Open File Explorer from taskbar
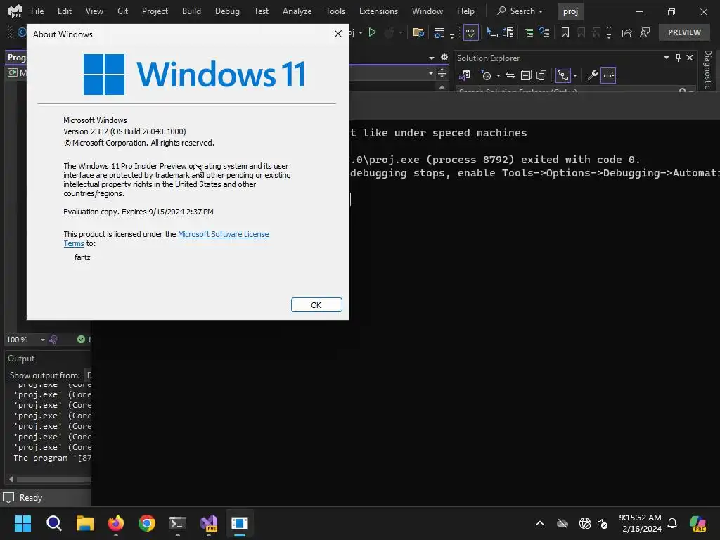720x540 pixels. click(x=85, y=523)
